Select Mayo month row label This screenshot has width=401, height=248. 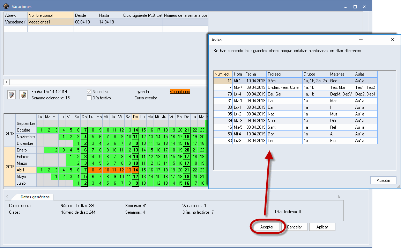click(26, 177)
